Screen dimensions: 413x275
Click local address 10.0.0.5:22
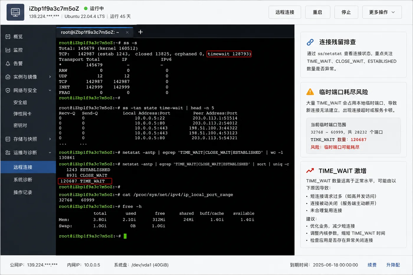click(150, 118)
